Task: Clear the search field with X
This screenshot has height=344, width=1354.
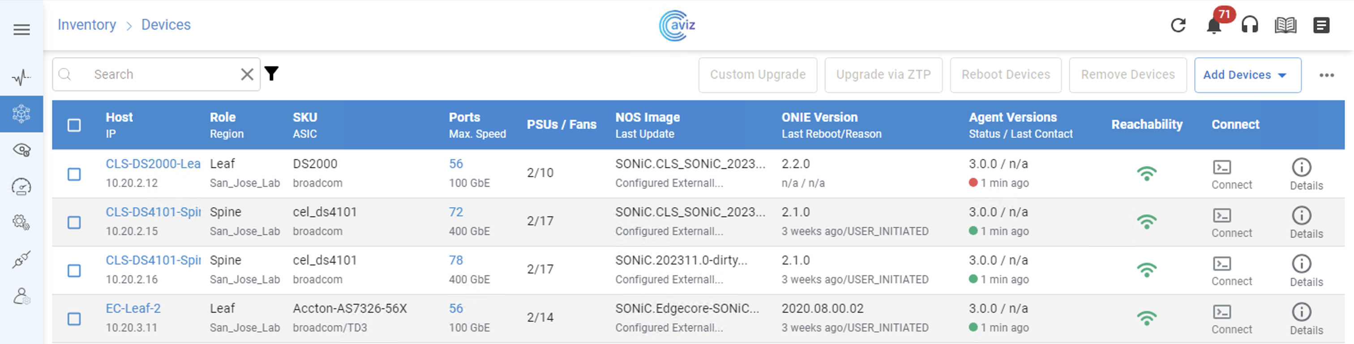Action: click(247, 75)
